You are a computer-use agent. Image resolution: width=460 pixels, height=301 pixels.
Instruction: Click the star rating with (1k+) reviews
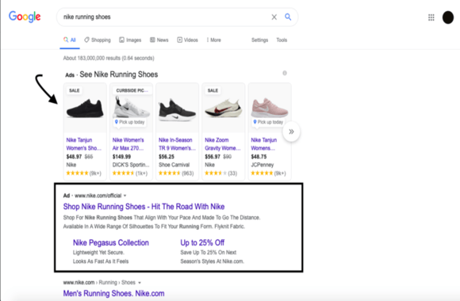130,173
